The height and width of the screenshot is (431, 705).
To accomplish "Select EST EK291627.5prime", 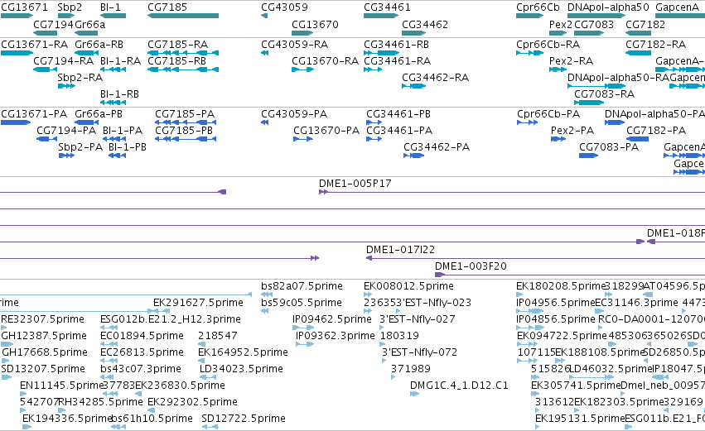I will [198, 303].
